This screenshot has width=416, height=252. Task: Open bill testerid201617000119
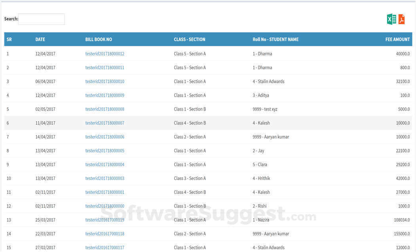tap(105, 220)
